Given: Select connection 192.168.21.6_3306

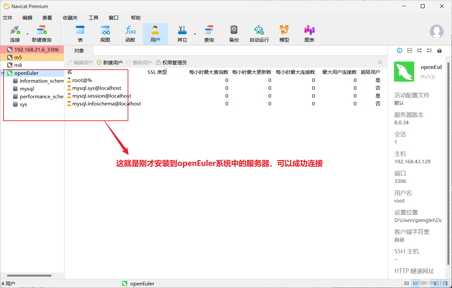Looking at the screenshot, I should (32, 49).
